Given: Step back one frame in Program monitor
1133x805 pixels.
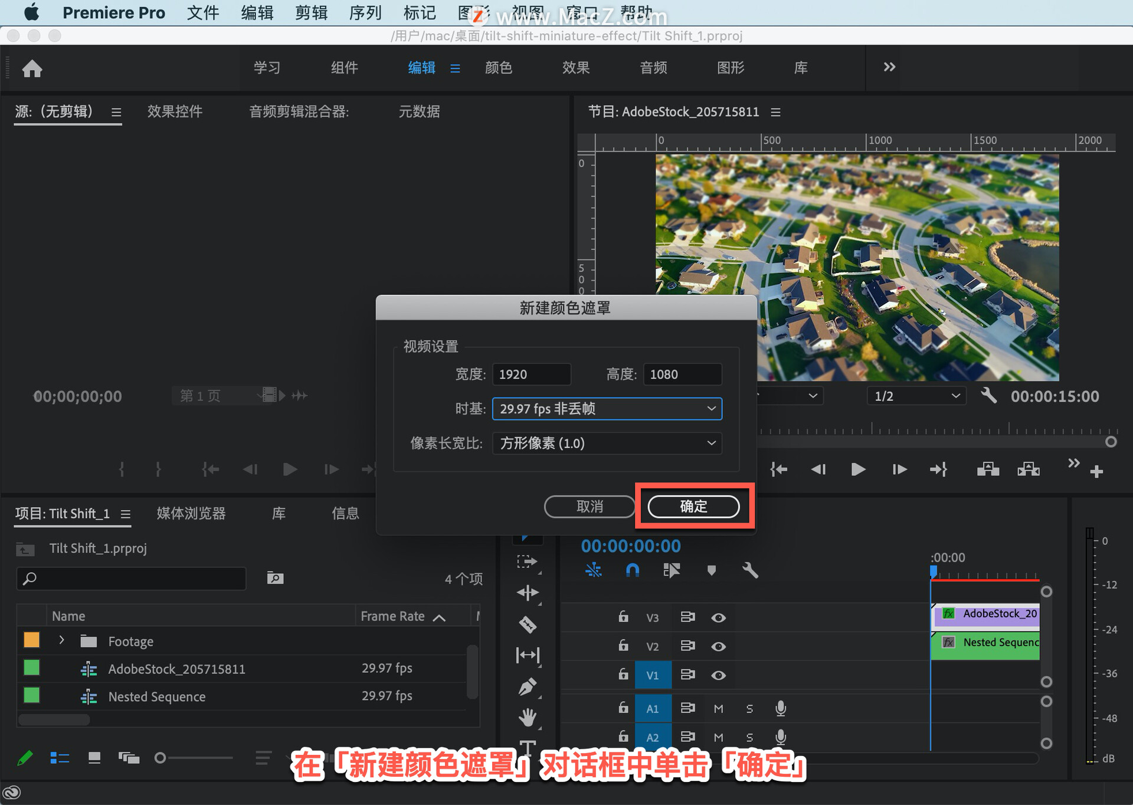Looking at the screenshot, I should (x=818, y=469).
